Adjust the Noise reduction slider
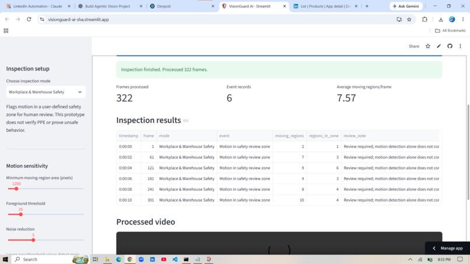 click(x=33, y=240)
